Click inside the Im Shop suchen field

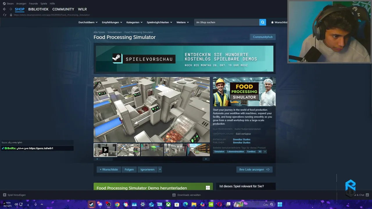(227, 22)
